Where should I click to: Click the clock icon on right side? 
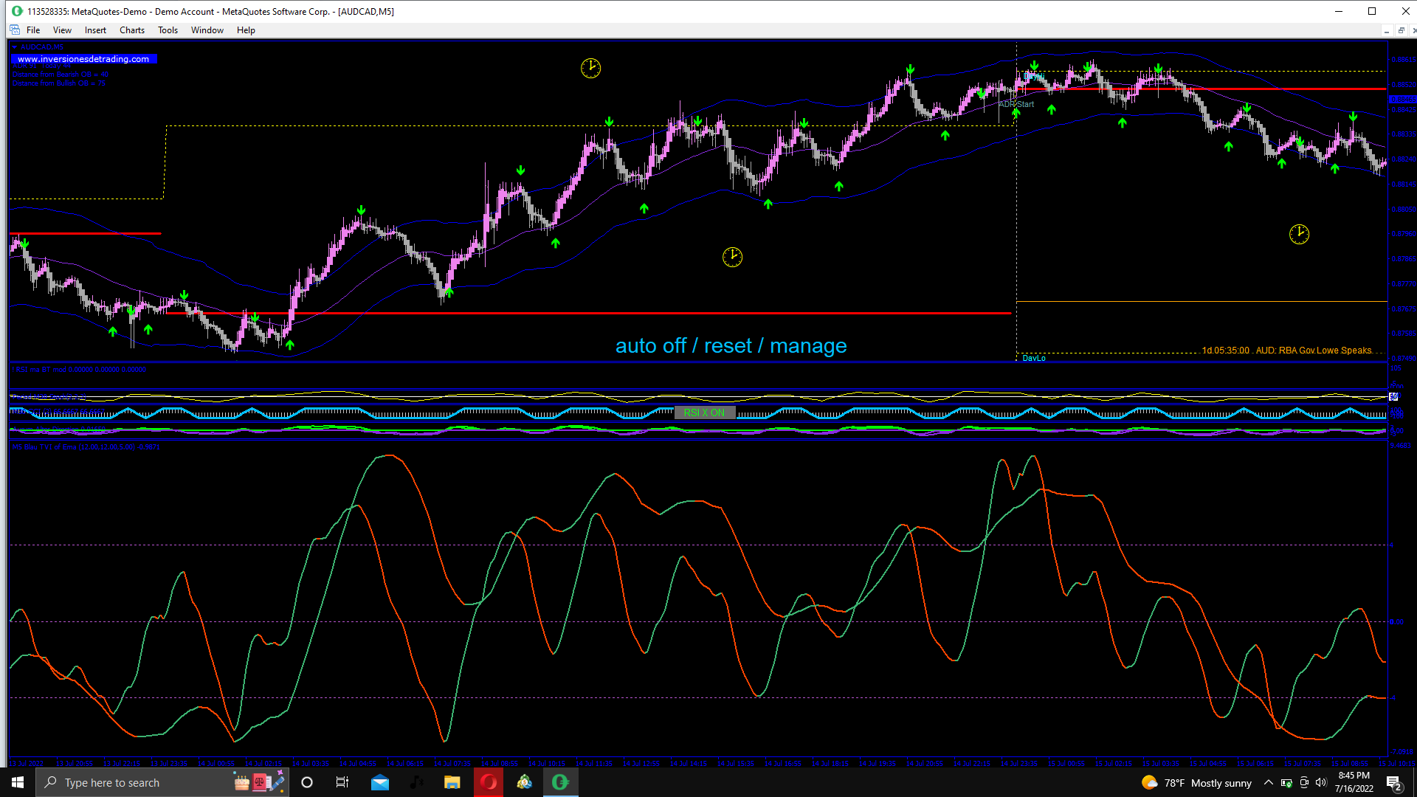pyautogui.click(x=1299, y=235)
